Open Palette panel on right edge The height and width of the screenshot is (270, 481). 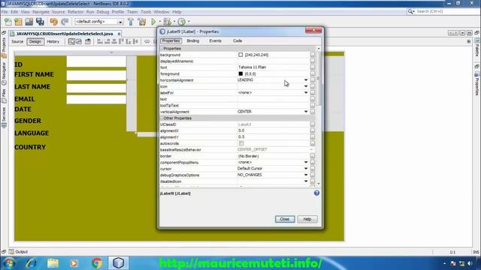tap(477, 47)
